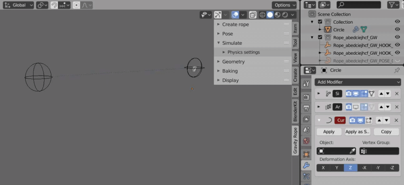Click the Apply button for Curve modifier
This screenshot has height=185, width=404.
(x=329, y=132)
